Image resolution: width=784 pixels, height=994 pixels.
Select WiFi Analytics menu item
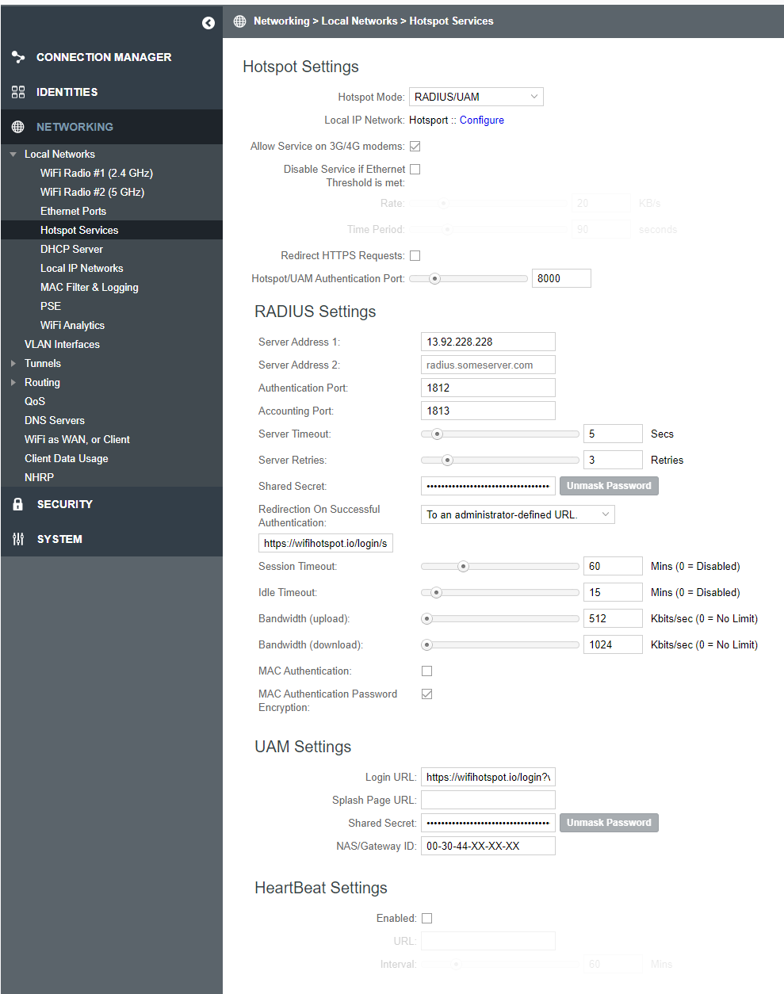tap(72, 325)
